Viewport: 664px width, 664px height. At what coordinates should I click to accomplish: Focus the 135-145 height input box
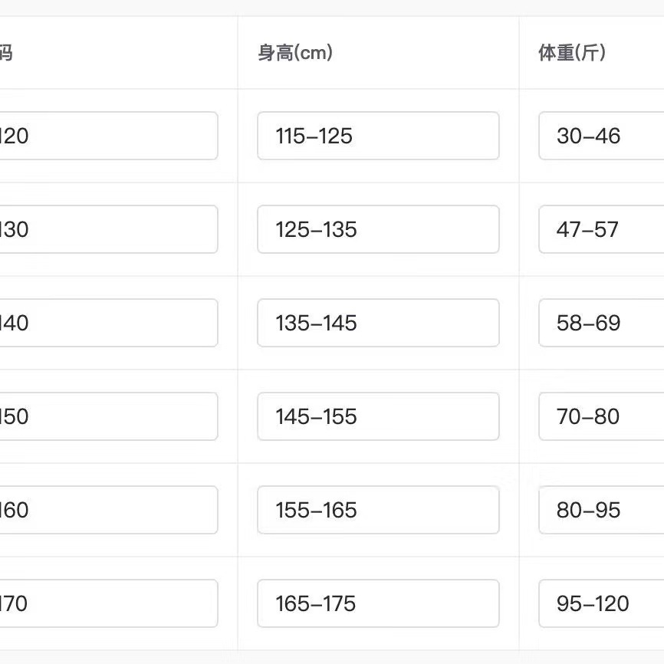coord(378,323)
